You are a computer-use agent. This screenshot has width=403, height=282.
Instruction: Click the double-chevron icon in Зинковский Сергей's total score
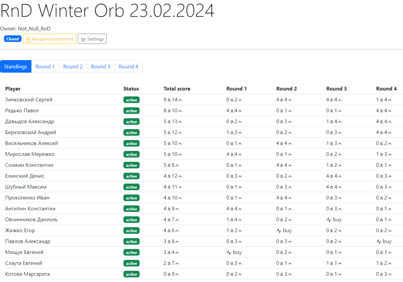(x=169, y=100)
